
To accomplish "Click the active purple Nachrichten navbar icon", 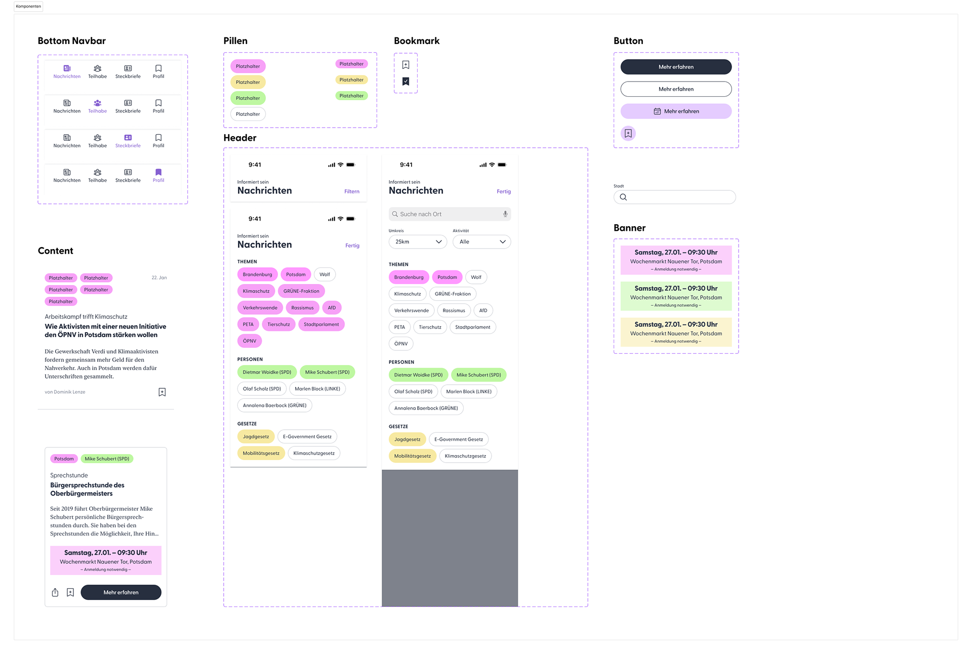I will 67,68.
